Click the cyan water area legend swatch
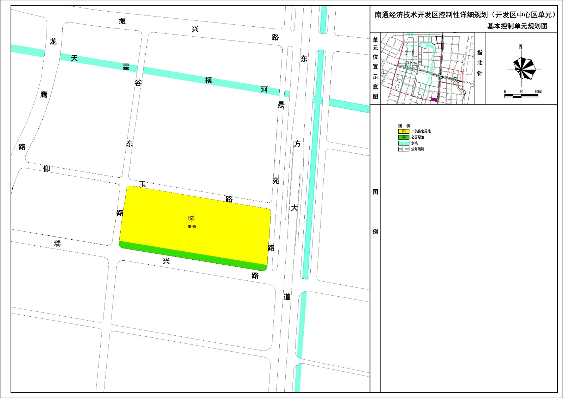Screen dimensions: 563x398 [x=404, y=143]
